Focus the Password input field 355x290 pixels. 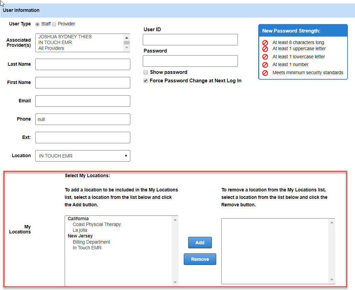[x=190, y=61]
